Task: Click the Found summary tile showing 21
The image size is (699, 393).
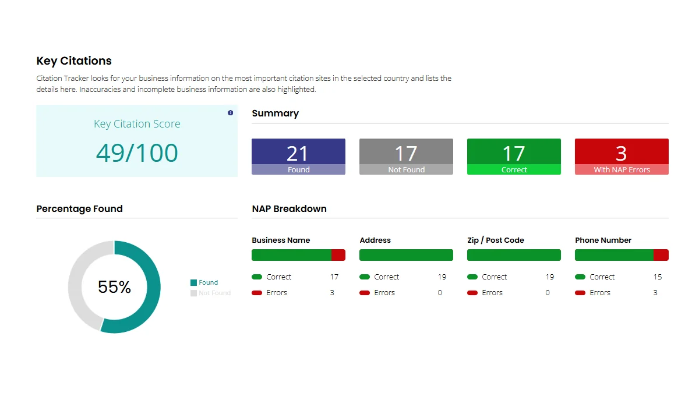Action: pos(298,157)
